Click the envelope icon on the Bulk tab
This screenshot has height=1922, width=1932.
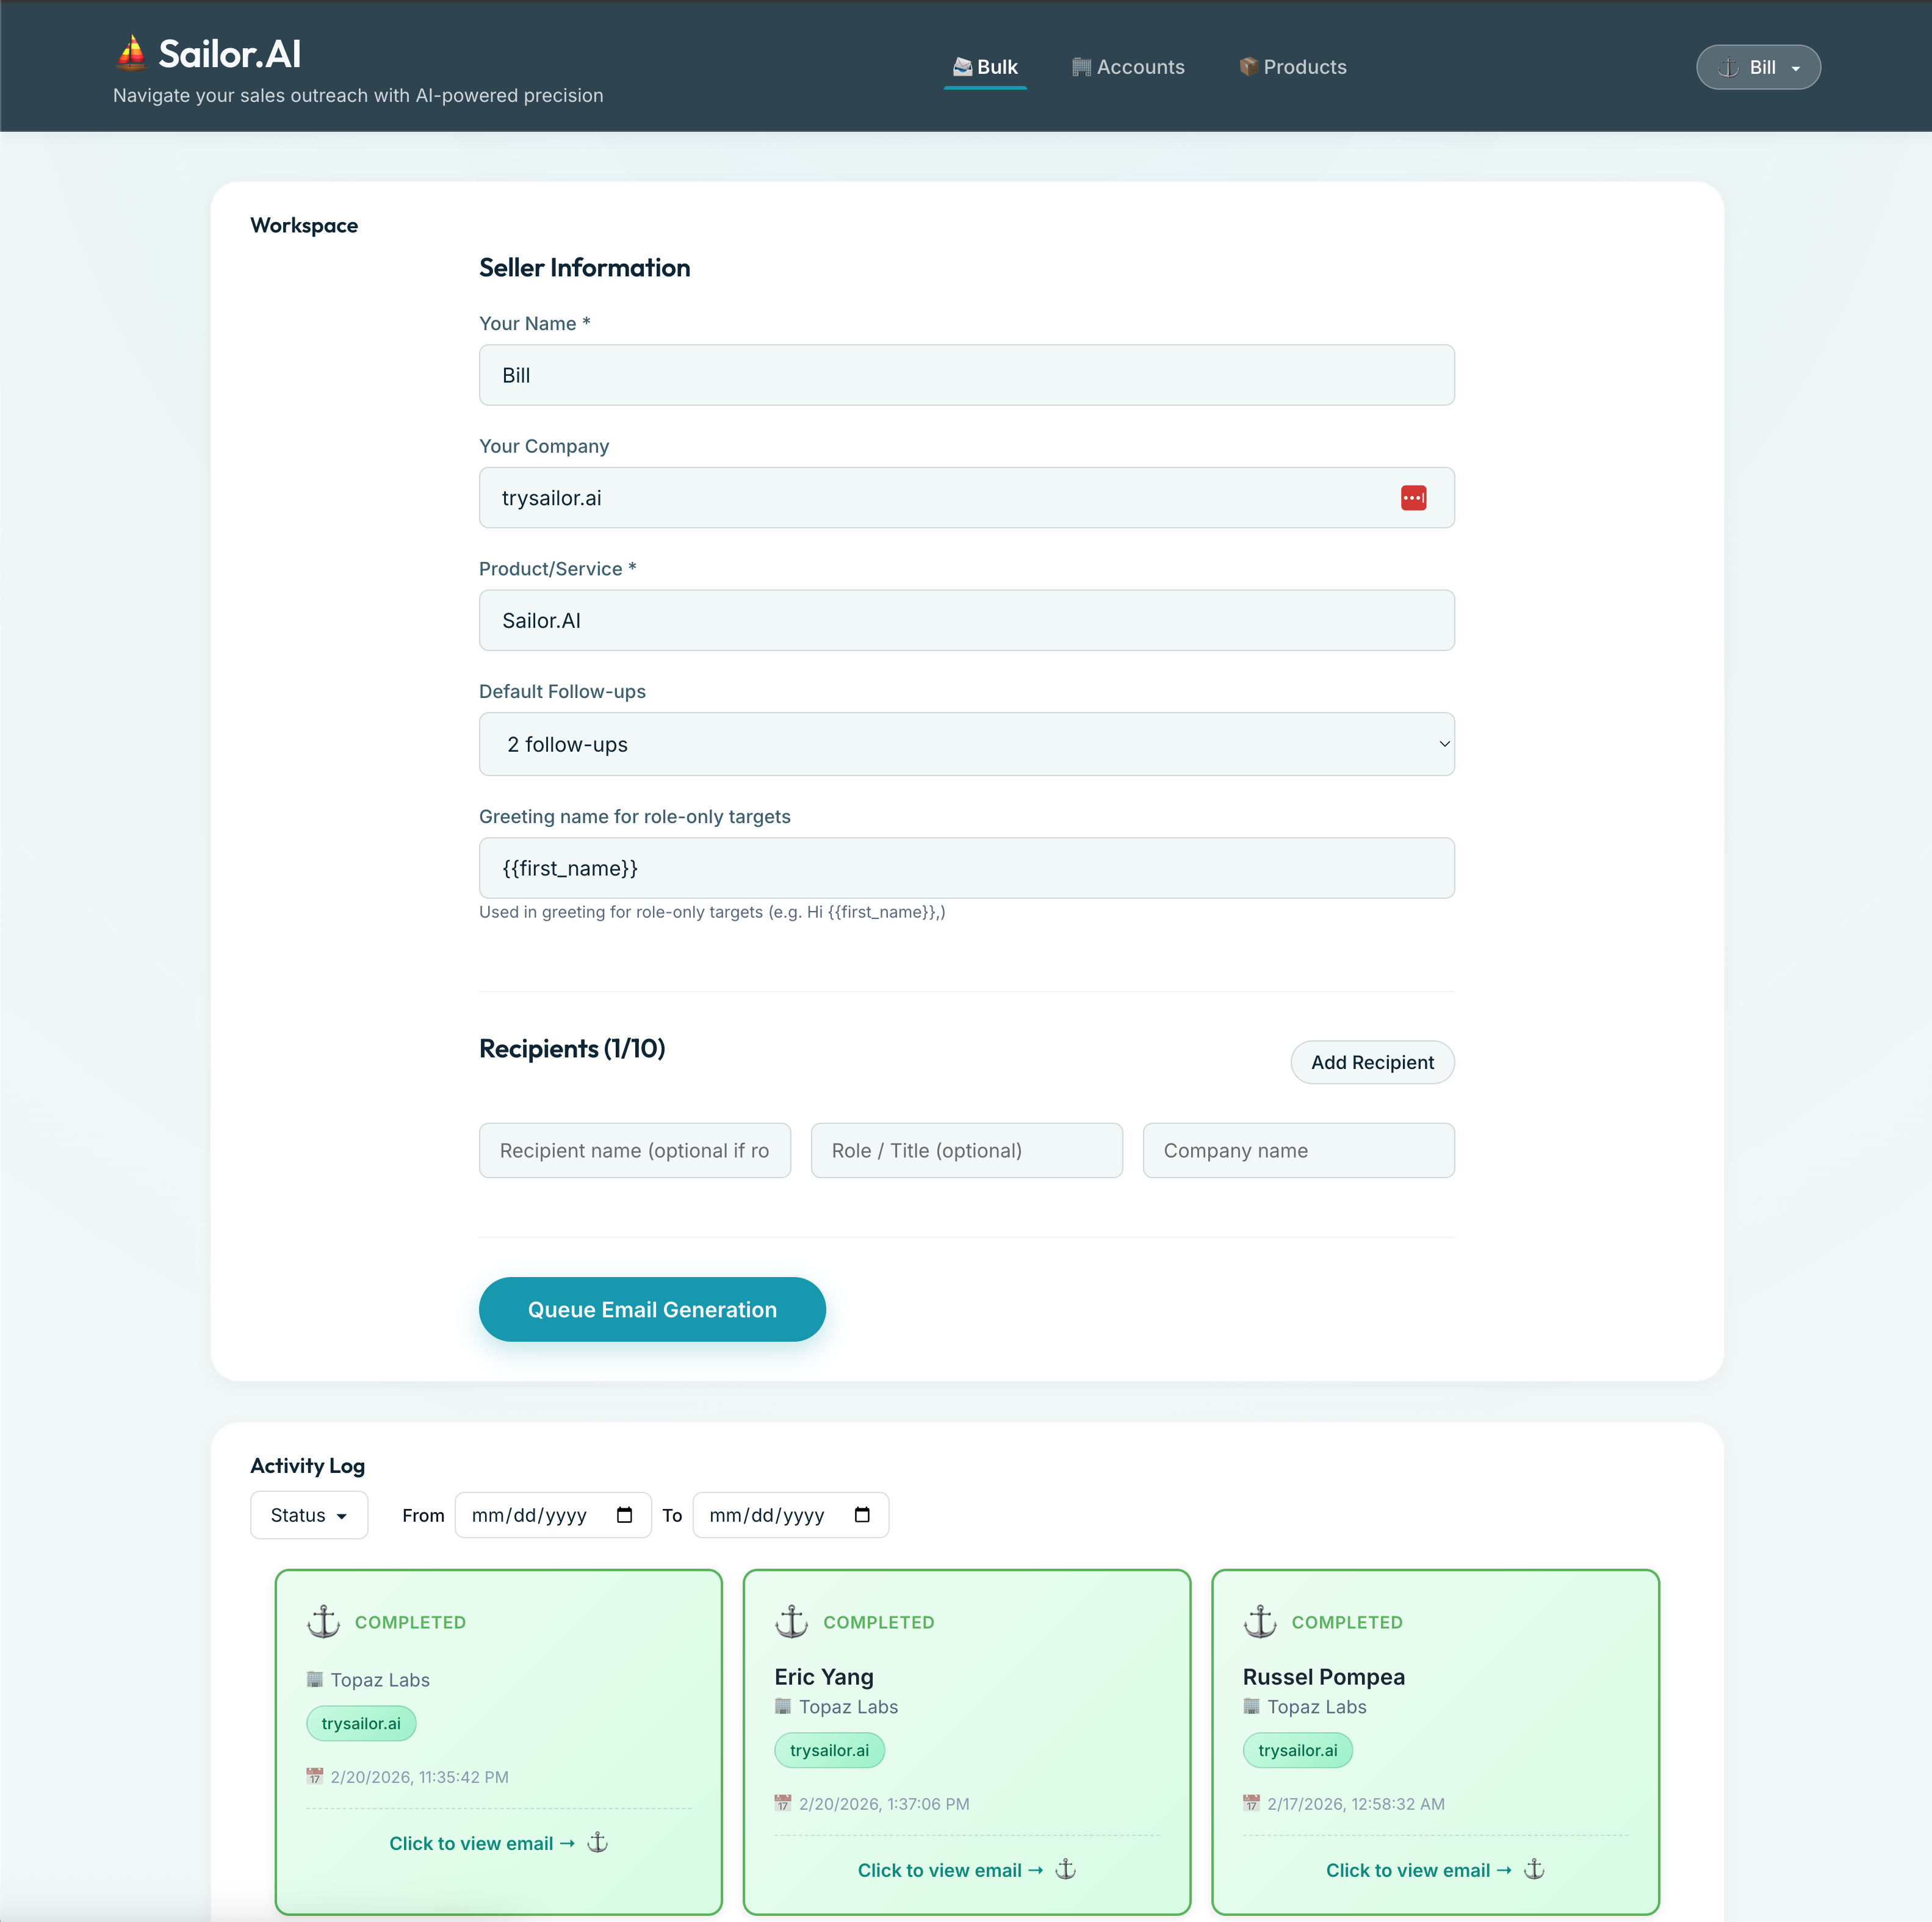coord(962,67)
